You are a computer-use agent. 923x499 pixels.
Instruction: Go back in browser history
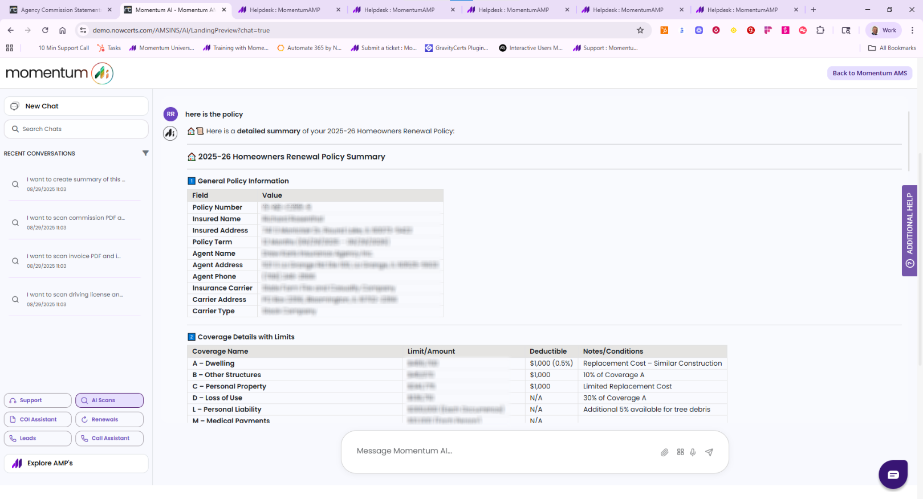(x=11, y=30)
